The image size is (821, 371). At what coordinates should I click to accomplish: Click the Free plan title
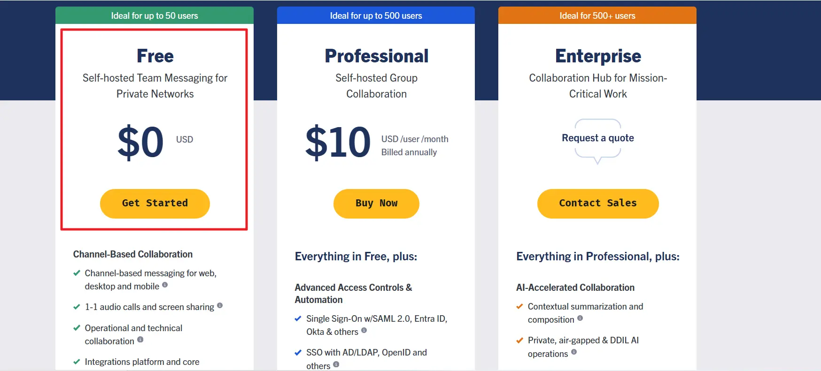click(x=155, y=55)
